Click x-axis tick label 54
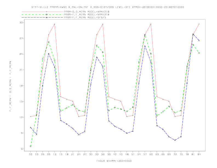This screenshot has height=168, width=217. [139, 154]
